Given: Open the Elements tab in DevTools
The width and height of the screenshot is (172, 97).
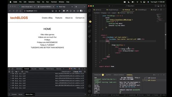Looking at the screenshot, I should pos(19,69).
